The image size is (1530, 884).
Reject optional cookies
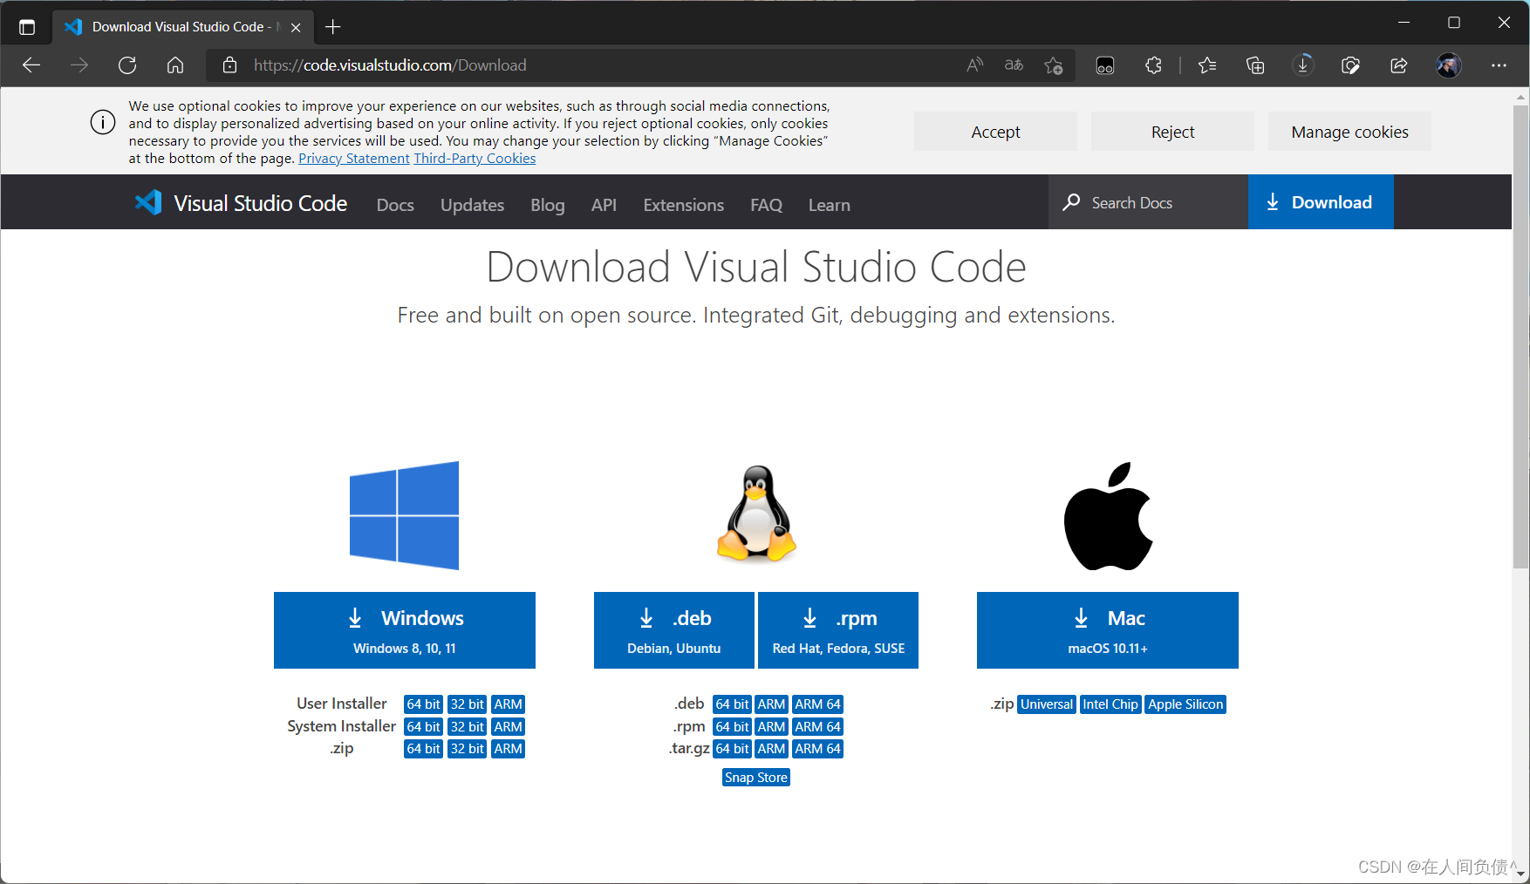pyautogui.click(x=1172, y=132)
